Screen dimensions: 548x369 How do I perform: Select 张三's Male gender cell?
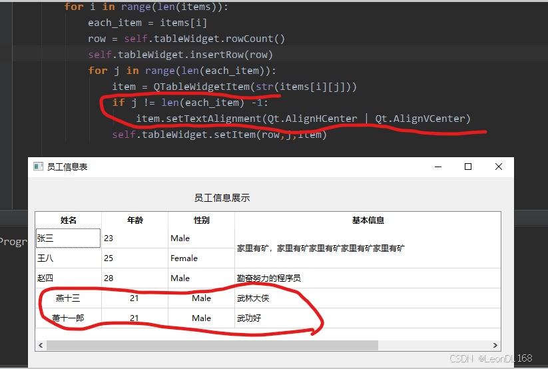coord(201,238)
